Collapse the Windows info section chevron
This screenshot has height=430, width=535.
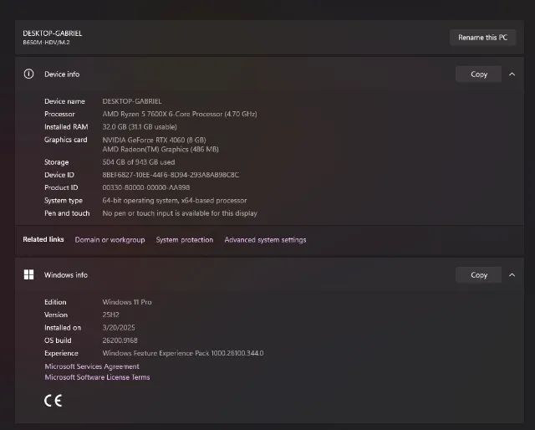click(x=512, y=275)
